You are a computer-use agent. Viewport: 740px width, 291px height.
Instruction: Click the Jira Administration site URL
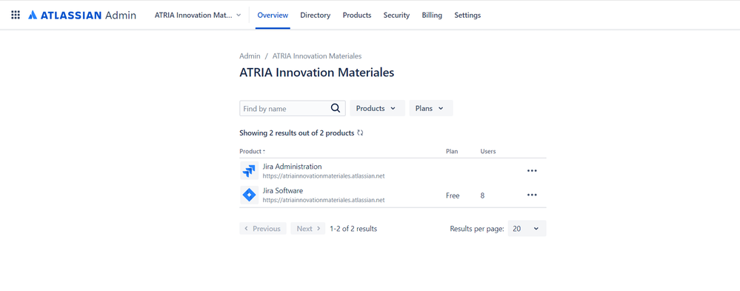pos(324,176)
